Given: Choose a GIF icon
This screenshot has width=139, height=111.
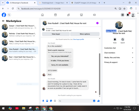Looking at the screenshot, I should (55, 101).
